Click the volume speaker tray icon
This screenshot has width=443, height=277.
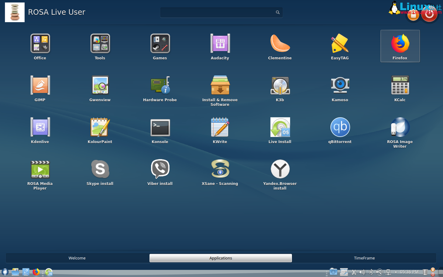tap(362, 272)
